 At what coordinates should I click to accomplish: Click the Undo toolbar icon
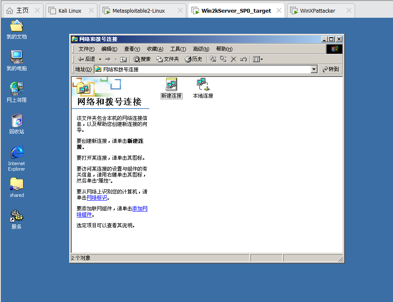(243, 59)
